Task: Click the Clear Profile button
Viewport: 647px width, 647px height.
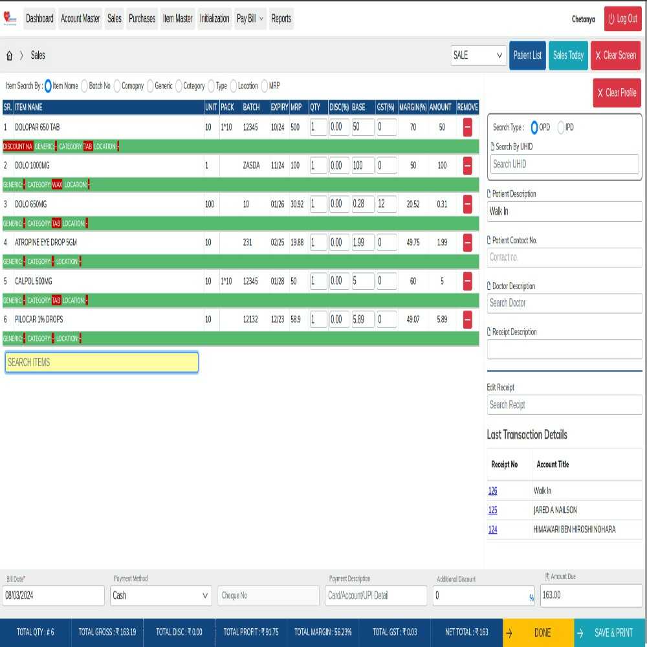Action: pyautogui.click(x=617, y=93)
